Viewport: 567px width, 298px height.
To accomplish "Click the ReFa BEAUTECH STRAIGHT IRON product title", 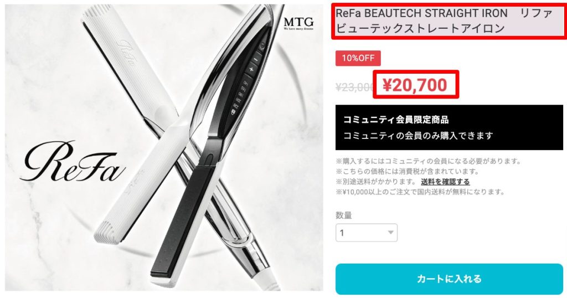I will click(x=449, y=20).
